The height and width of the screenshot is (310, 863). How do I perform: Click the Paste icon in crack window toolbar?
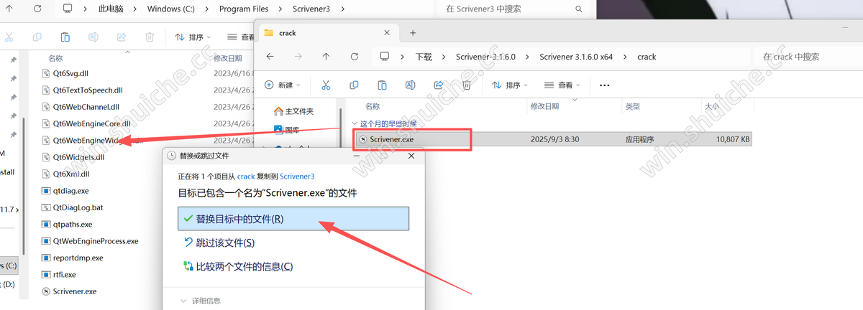click(x=382, y=85)
